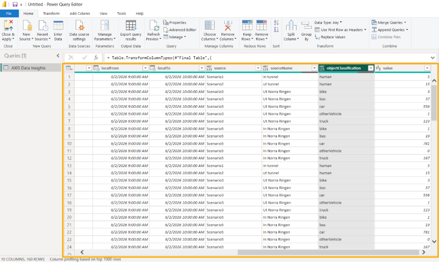Click the Refresh Preview icon
The image size is (439, 262).
point(154,26)
